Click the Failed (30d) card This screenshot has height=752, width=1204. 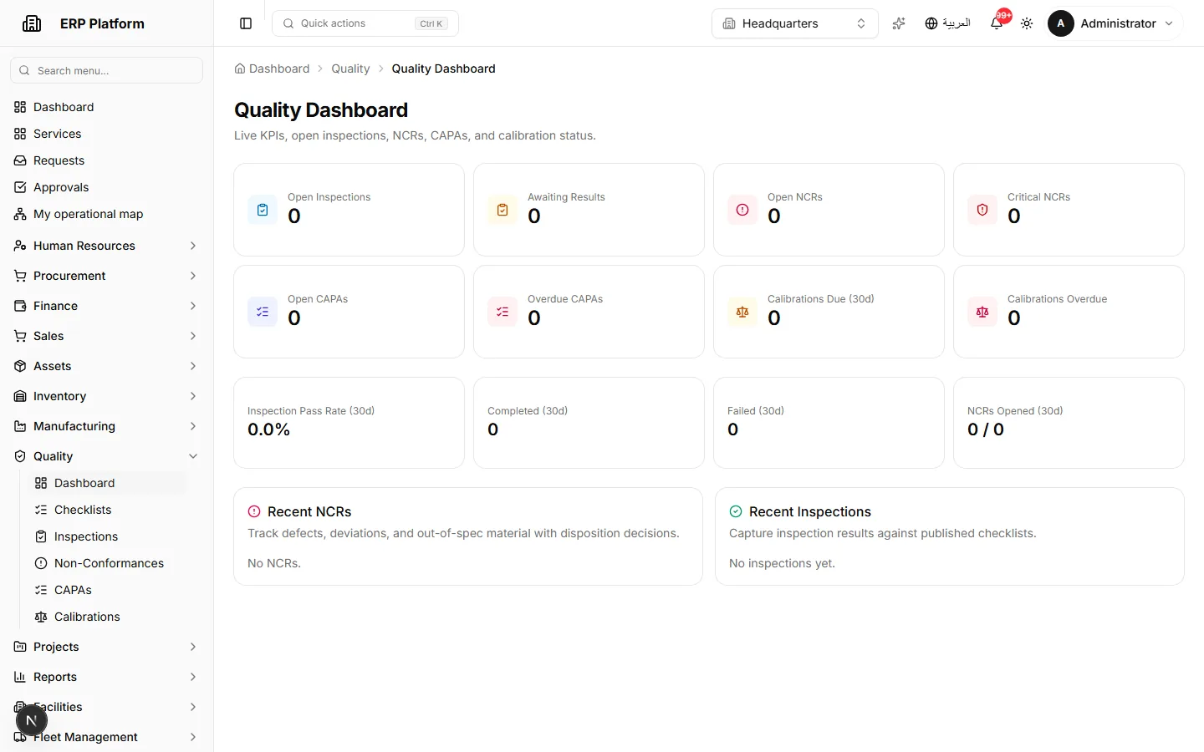pyautogui.click(x=829, y=423)
